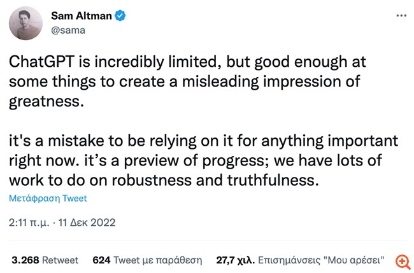Click the word ChatGPT in tweet

click(42, 62)
